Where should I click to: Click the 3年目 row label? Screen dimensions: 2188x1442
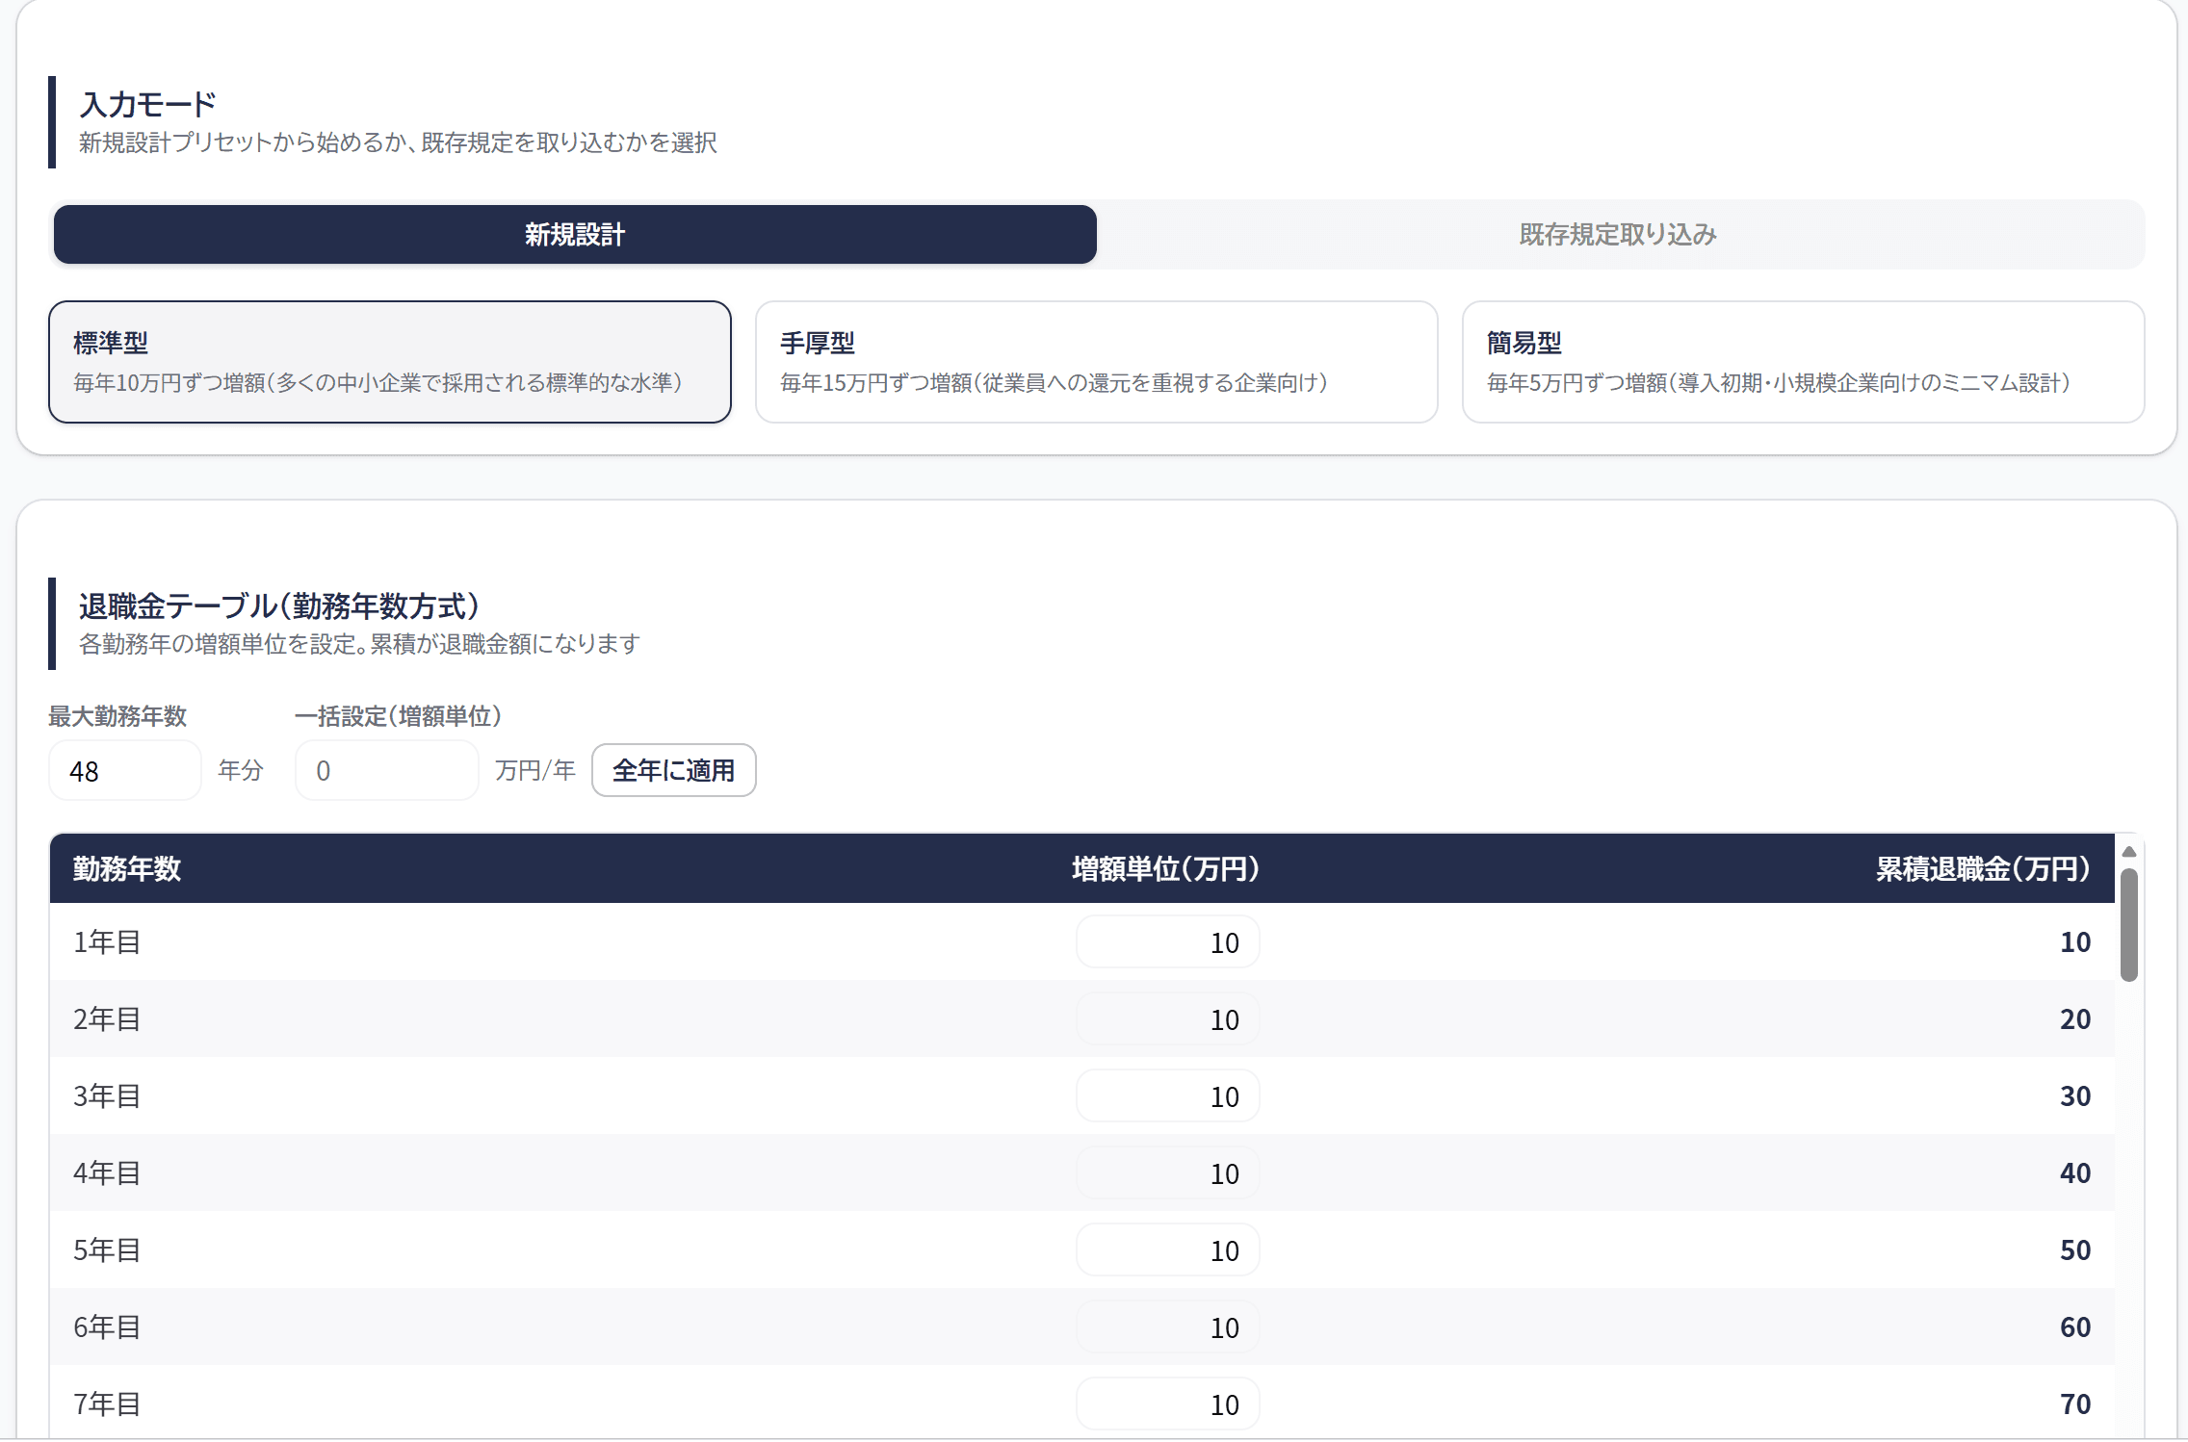(107, 1095)
